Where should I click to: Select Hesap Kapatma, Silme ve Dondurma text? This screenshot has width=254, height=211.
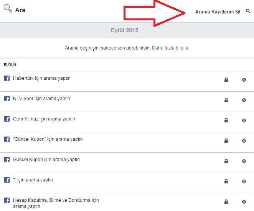(56, 203)
